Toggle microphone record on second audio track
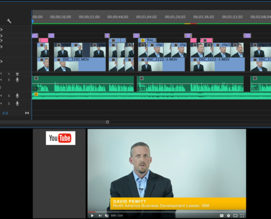271x219 pixels. click(x=18, y=96)
